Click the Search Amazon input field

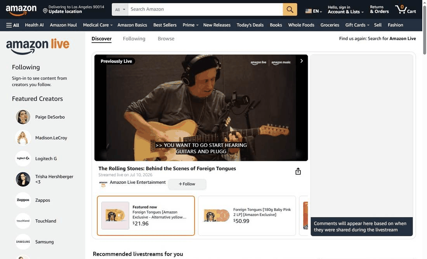tap(205, 10)
